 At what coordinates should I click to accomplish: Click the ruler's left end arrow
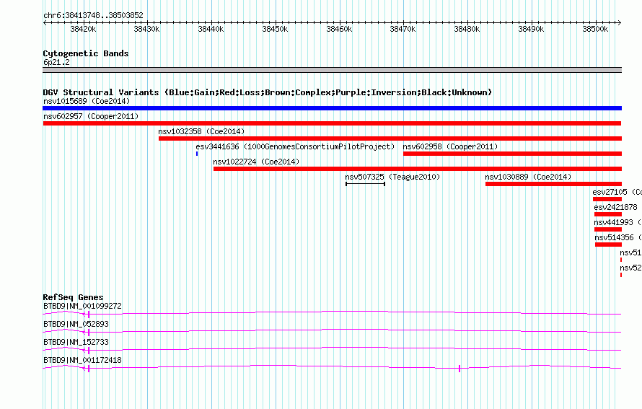pyautogui.click(x=45, y=23)
